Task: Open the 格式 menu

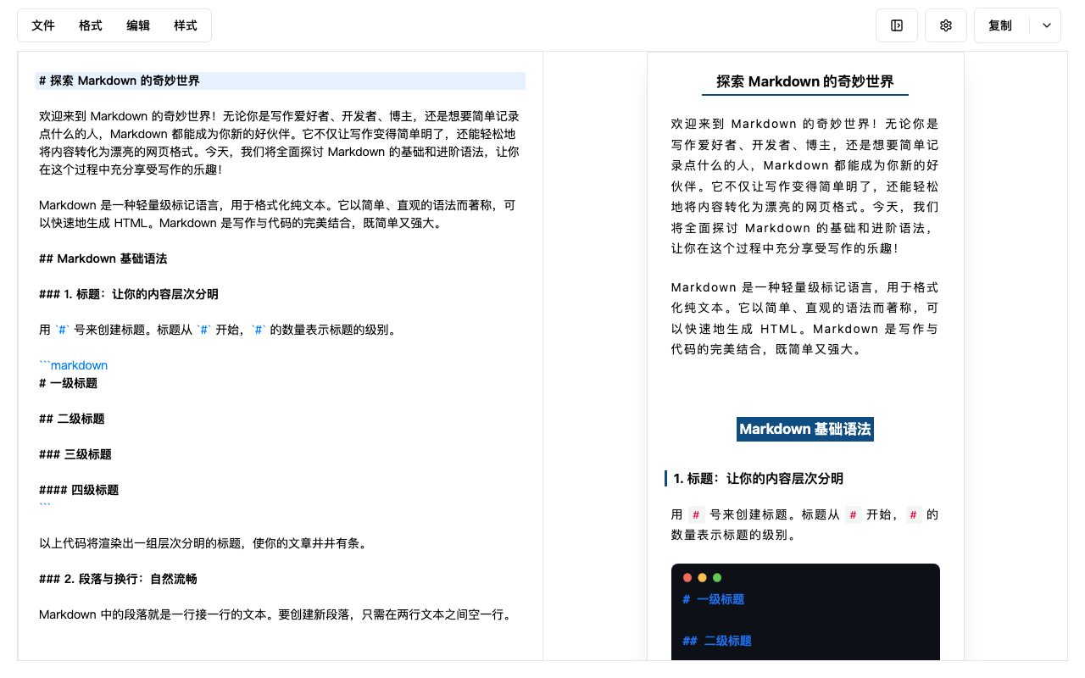Action: (x=91, y=25)
